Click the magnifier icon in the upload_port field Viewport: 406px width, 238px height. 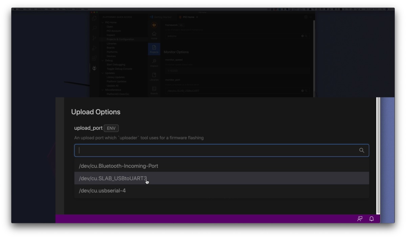pos(362,150)
